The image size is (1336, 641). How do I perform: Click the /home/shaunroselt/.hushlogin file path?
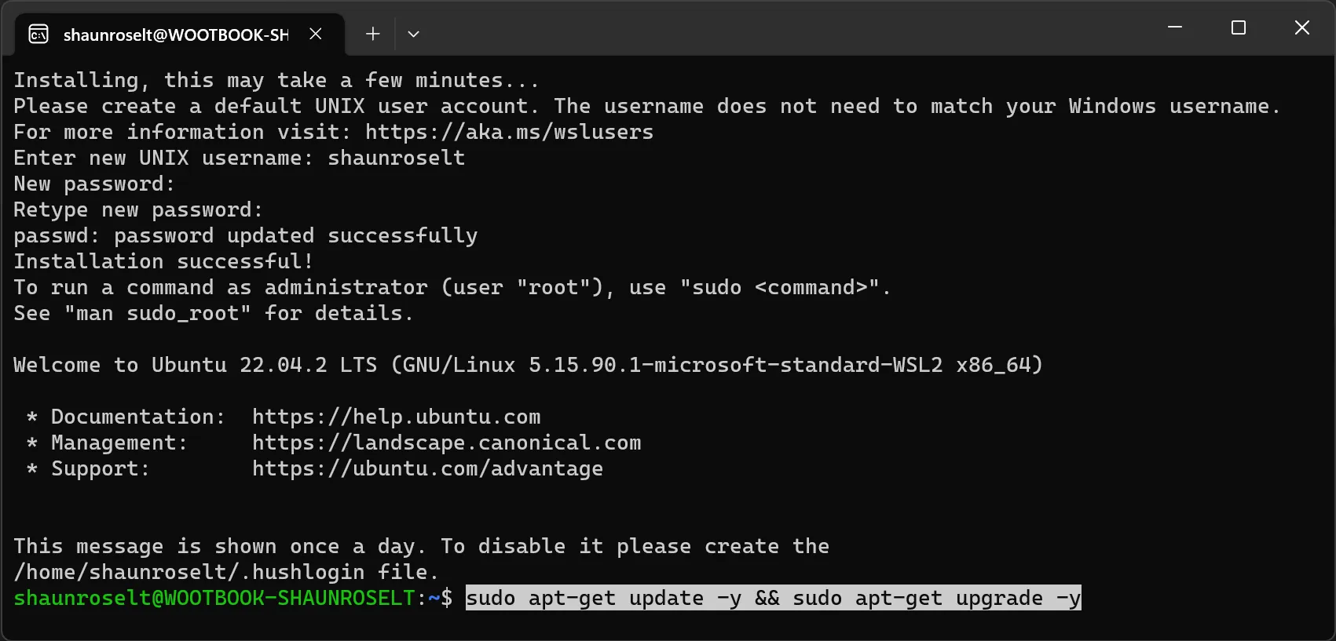pyautogui.click(x=189, y=572)
